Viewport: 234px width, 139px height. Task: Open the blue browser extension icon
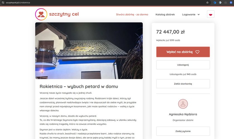pyautogui.click(x=215, y=3)
